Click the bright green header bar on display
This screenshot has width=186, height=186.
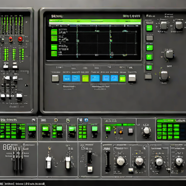pyautogui.click(x=95, y=22)
